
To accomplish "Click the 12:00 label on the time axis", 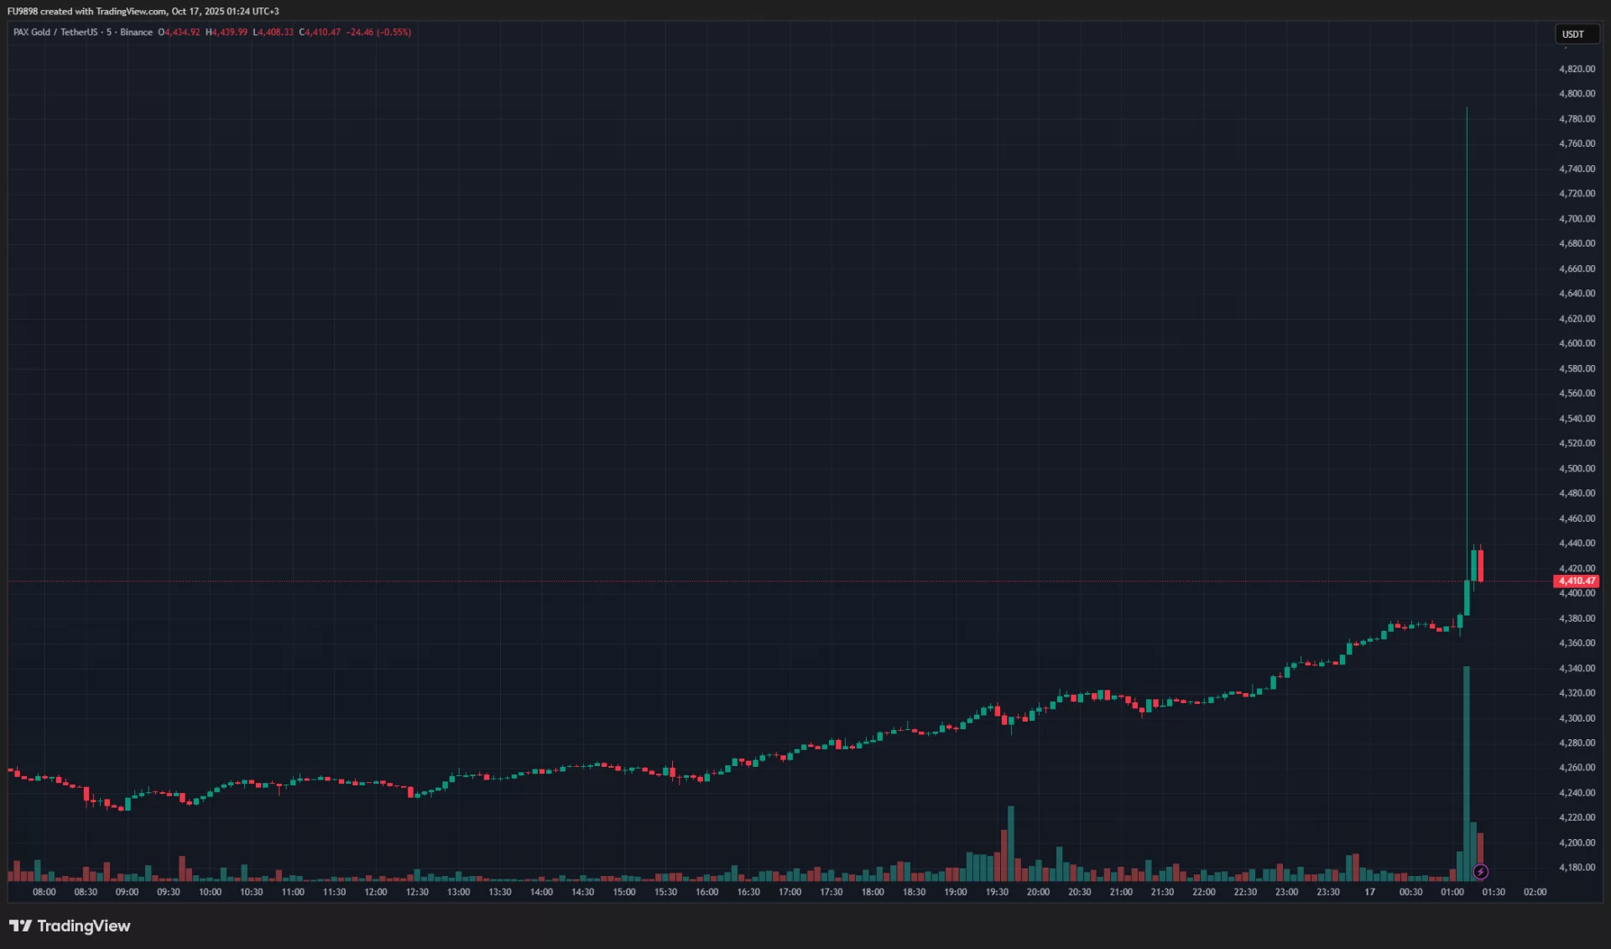I will (375, 892).
